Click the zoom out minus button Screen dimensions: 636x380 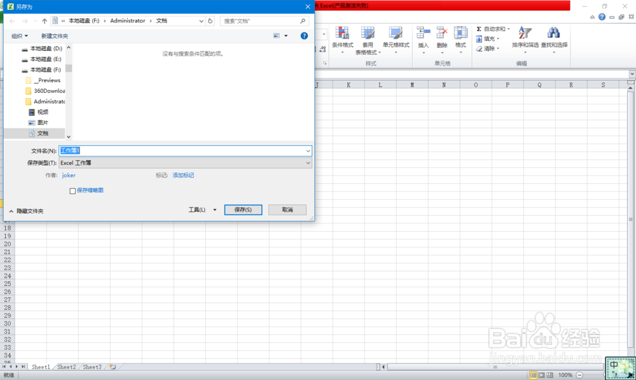click(579, 375)
